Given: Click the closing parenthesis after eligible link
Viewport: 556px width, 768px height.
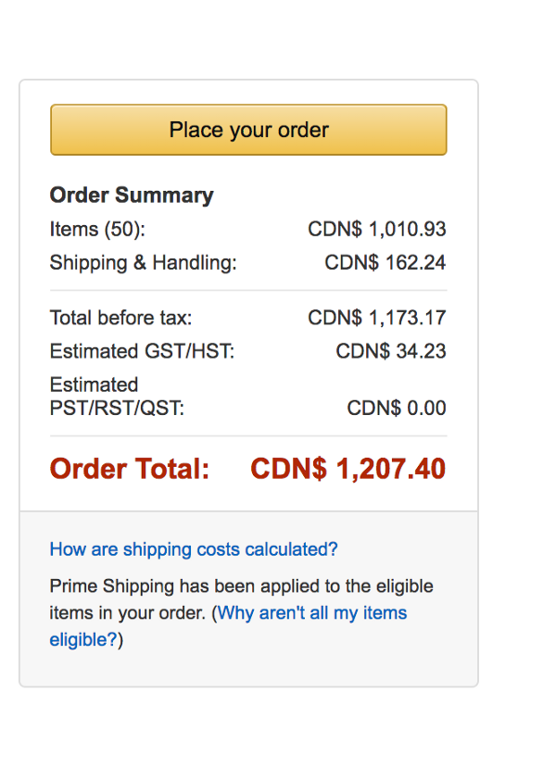Looking at the screenshot, I should [120, 640].
